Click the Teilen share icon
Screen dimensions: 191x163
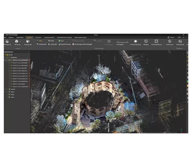168,37
